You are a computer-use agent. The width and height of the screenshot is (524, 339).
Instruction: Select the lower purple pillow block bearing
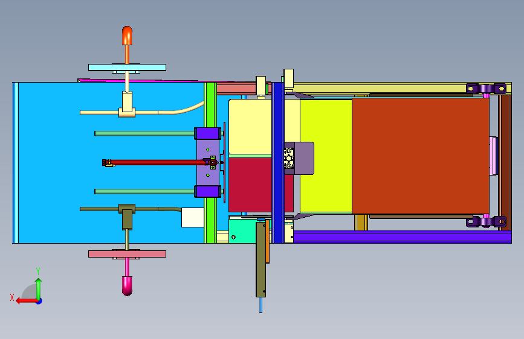486,221
